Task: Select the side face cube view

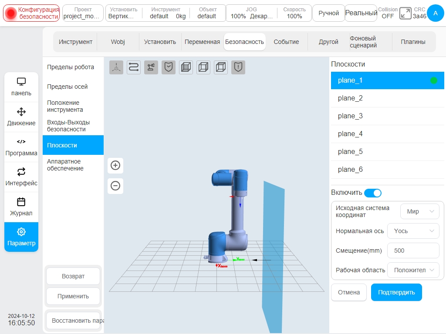Action: 203,67
